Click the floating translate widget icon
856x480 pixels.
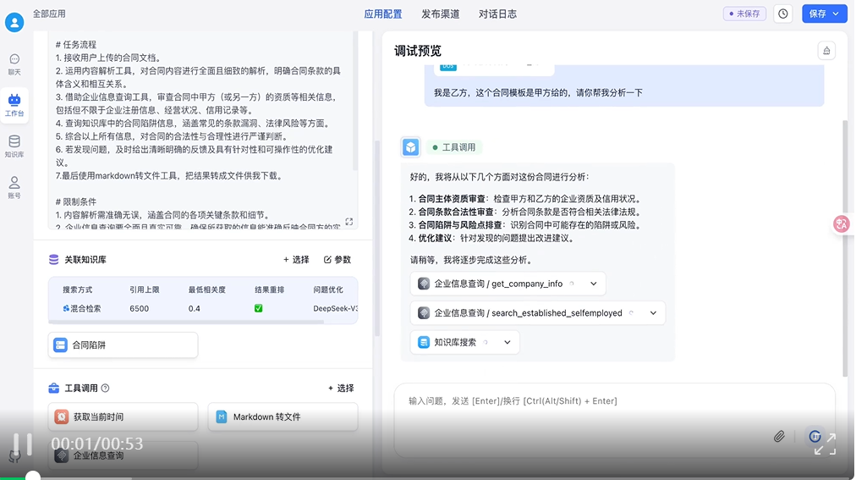pos(842,223)
